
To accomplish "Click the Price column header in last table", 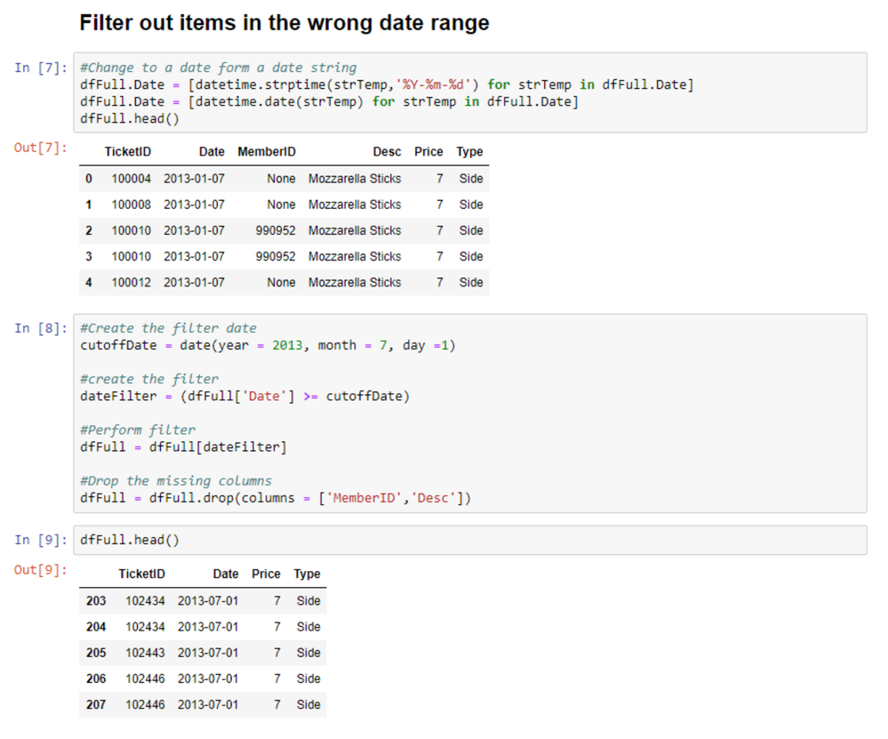I will coord(266,574).
